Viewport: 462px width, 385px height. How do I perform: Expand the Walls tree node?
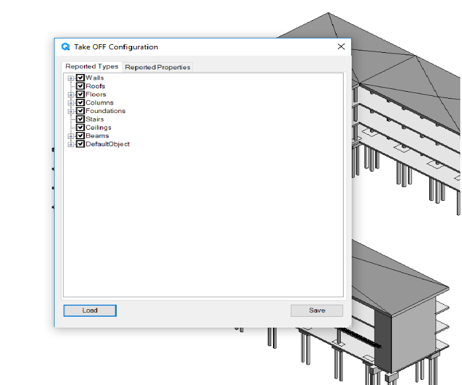coord(71,78)
